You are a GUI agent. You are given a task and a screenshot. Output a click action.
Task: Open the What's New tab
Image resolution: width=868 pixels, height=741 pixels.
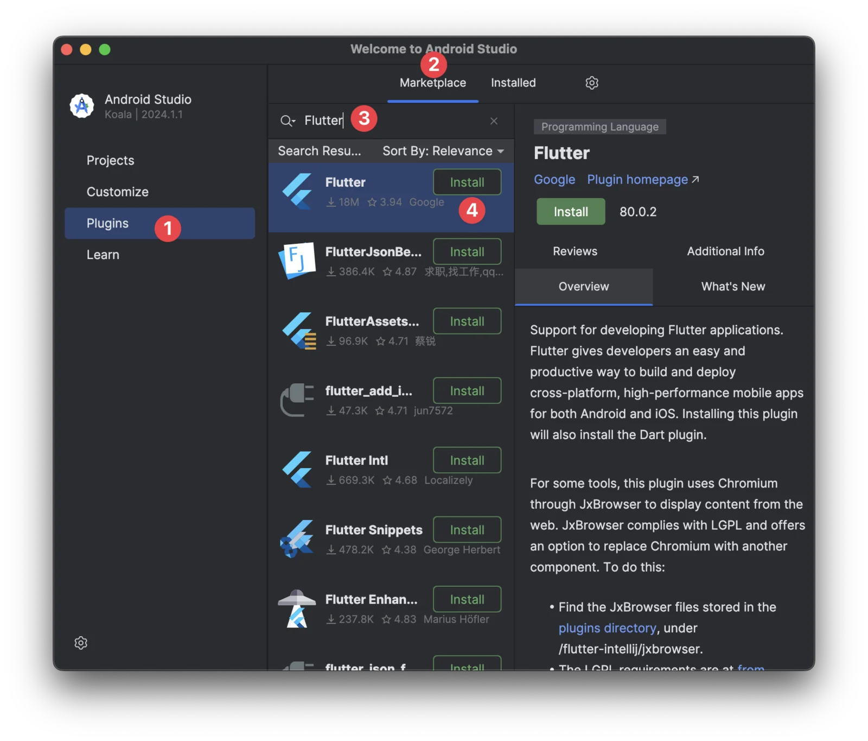click(x=733, y=287)
